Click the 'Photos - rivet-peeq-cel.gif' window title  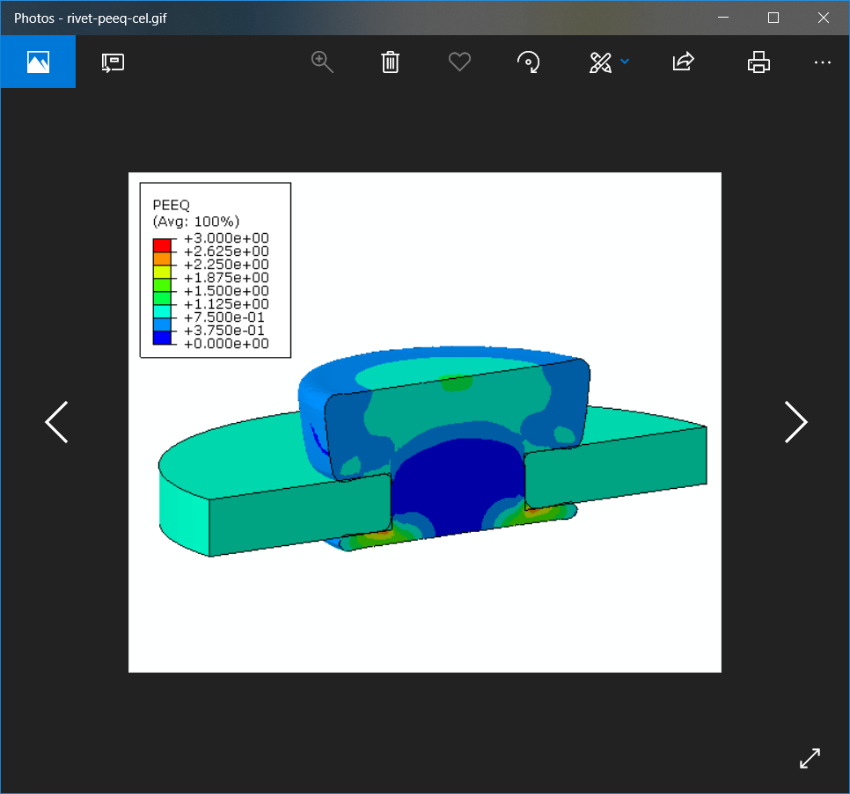click(x=90, y=18)
